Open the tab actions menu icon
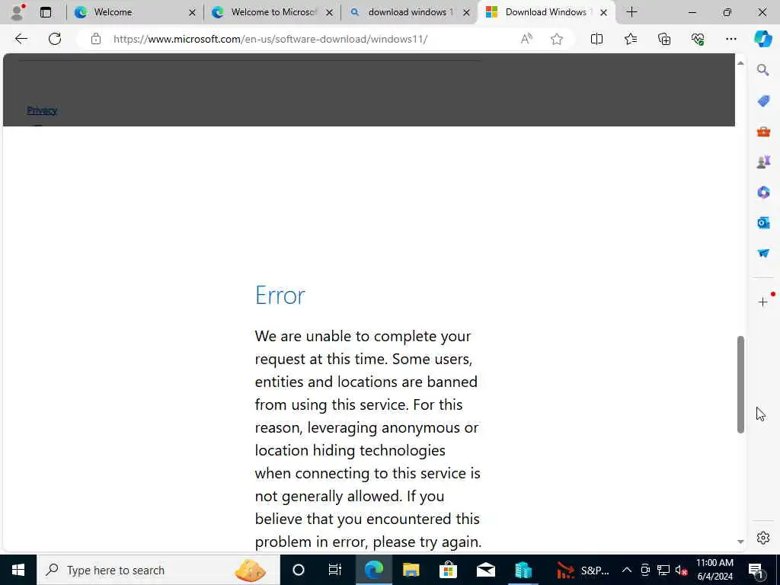 pos(46,12)
